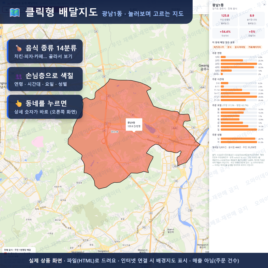Click the Wangsan-ri 왕산리 map label
The height and width of the screenshot is (268, 268).
click(203, 246)
